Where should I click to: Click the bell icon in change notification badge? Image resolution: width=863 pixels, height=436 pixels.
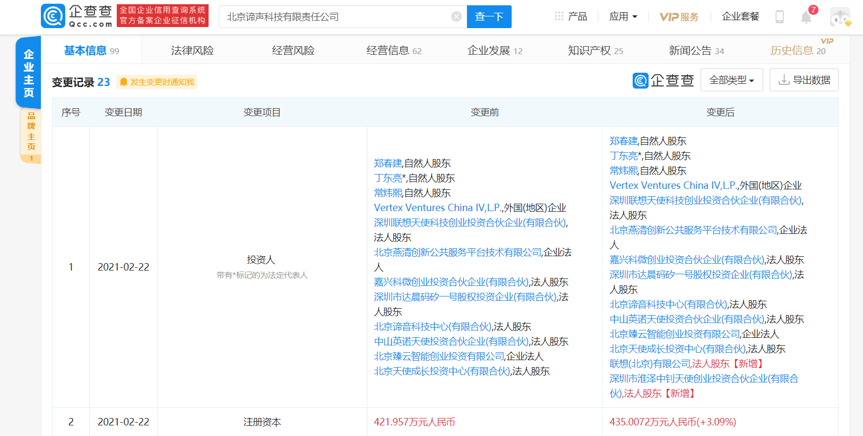click(124, 82)
